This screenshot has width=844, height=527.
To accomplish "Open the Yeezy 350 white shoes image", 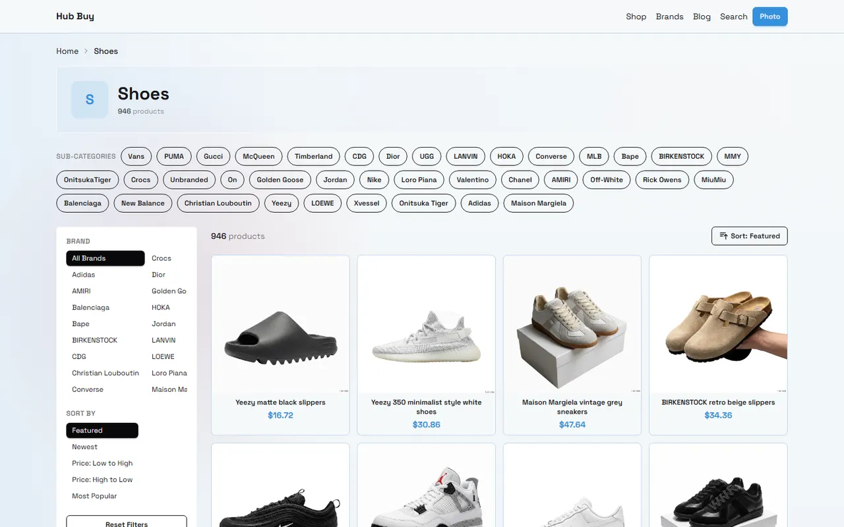I will (426, 324).
